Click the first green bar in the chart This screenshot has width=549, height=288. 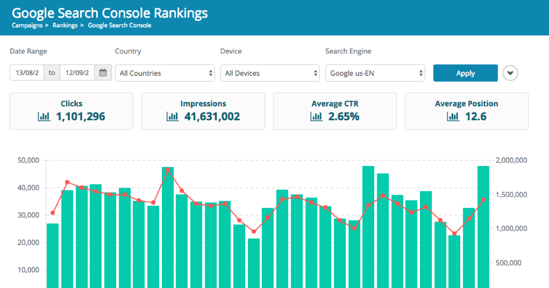pos(53,255)
